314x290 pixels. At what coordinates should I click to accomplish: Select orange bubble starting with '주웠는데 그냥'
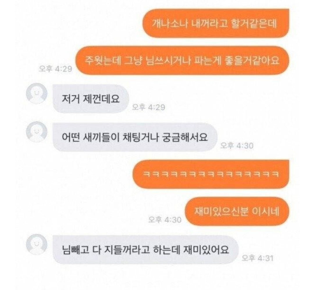pyautogui.click(x=182, y=60)
